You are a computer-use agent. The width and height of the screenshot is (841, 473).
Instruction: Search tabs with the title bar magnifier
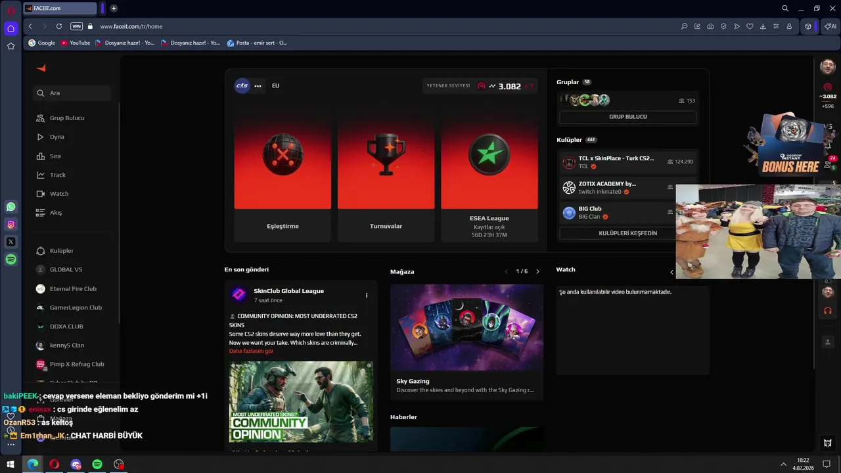pyautogui.click(x=785, y=9)
